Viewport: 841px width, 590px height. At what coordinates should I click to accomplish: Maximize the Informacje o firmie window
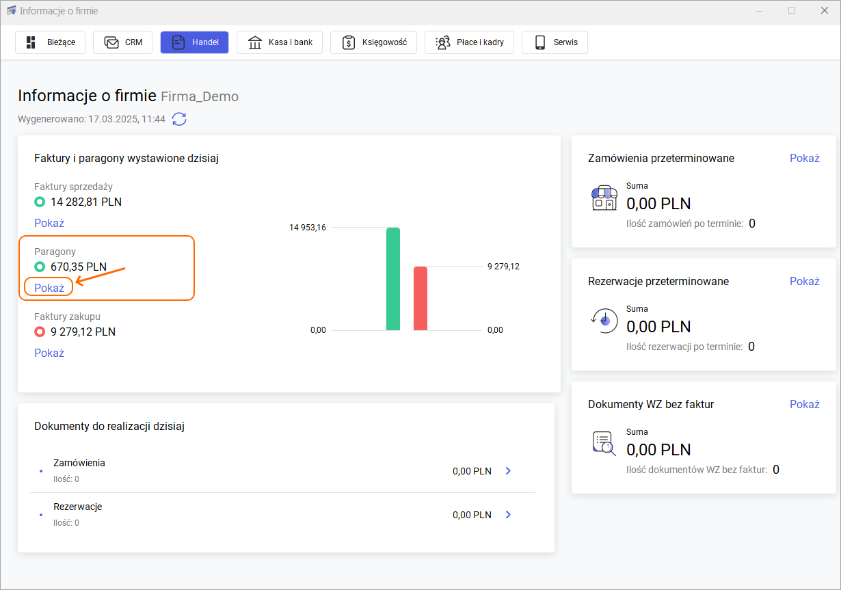[792, 11]
